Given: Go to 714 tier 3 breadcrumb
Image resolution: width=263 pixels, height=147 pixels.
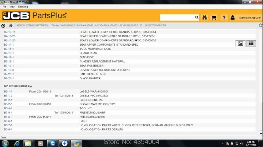Looking at the screenshot, I should [97, 25].
